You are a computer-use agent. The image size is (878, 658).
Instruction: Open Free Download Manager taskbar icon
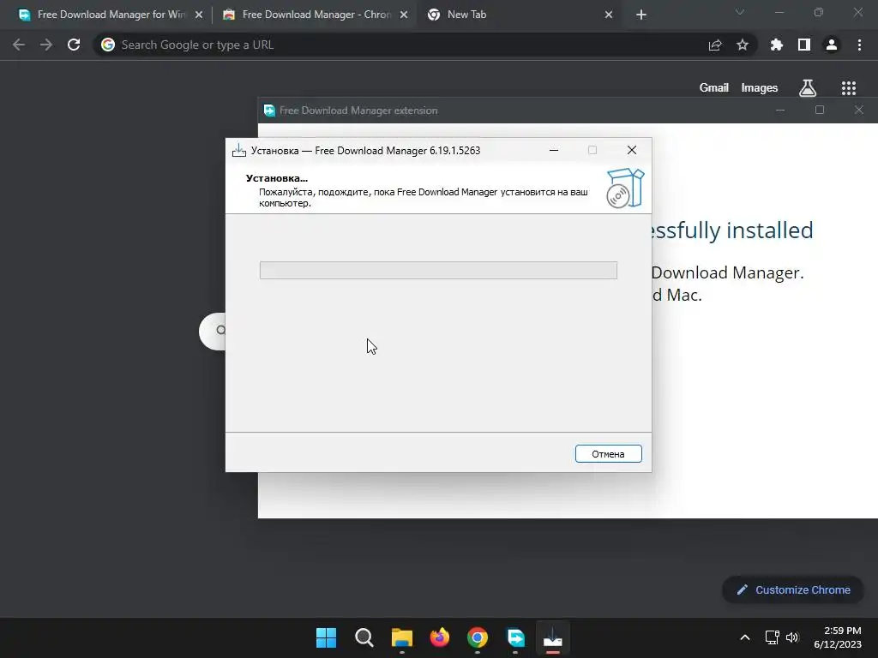[x=515, y=637]
